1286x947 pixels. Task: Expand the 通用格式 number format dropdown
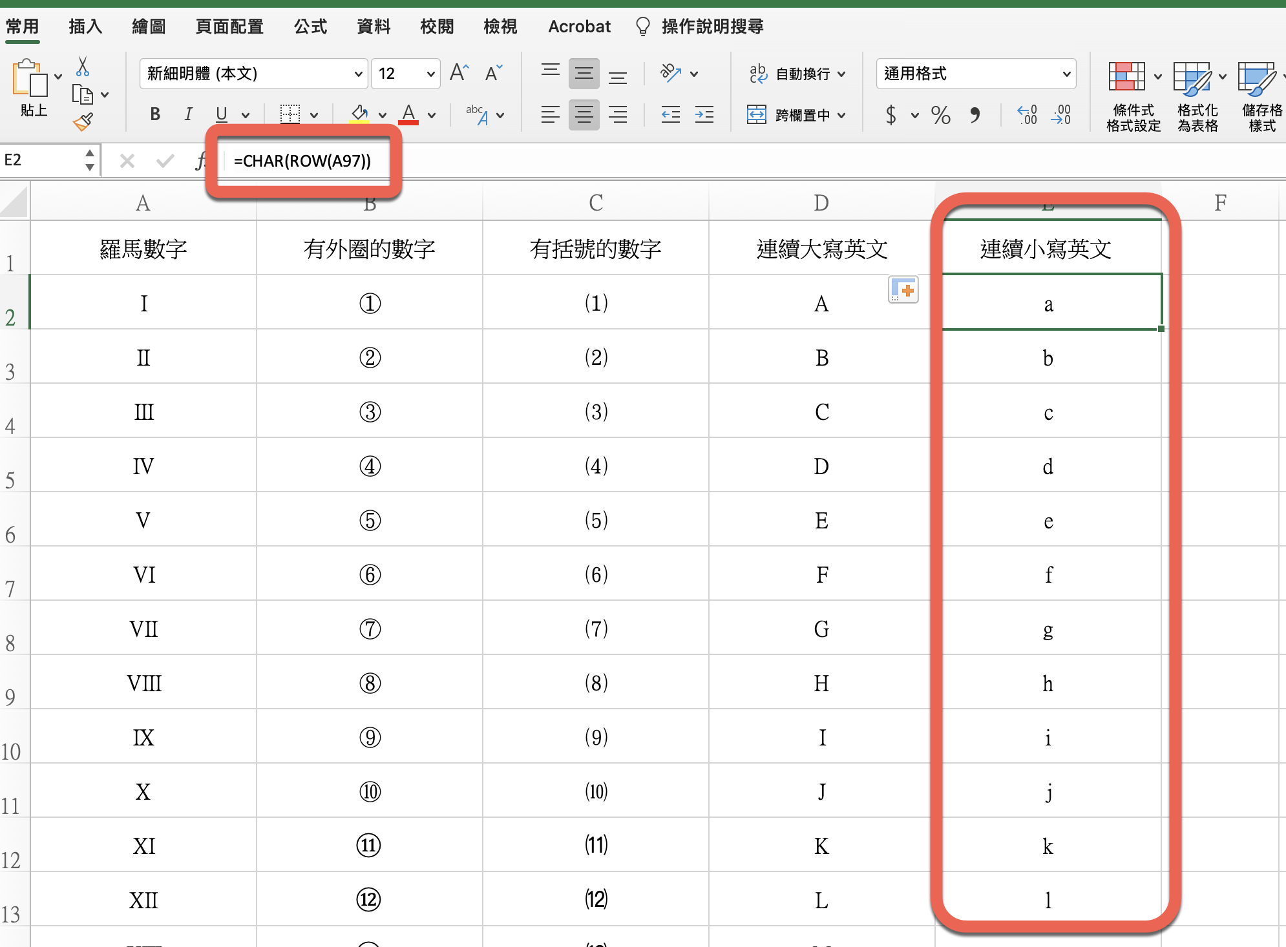[1066, 74]
